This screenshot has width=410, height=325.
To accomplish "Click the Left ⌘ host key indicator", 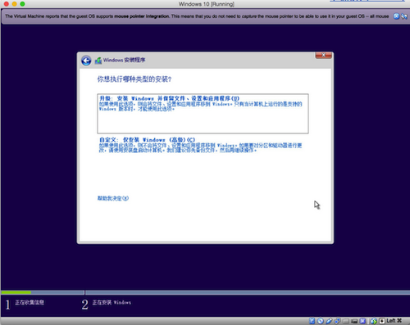I will 394,321.
